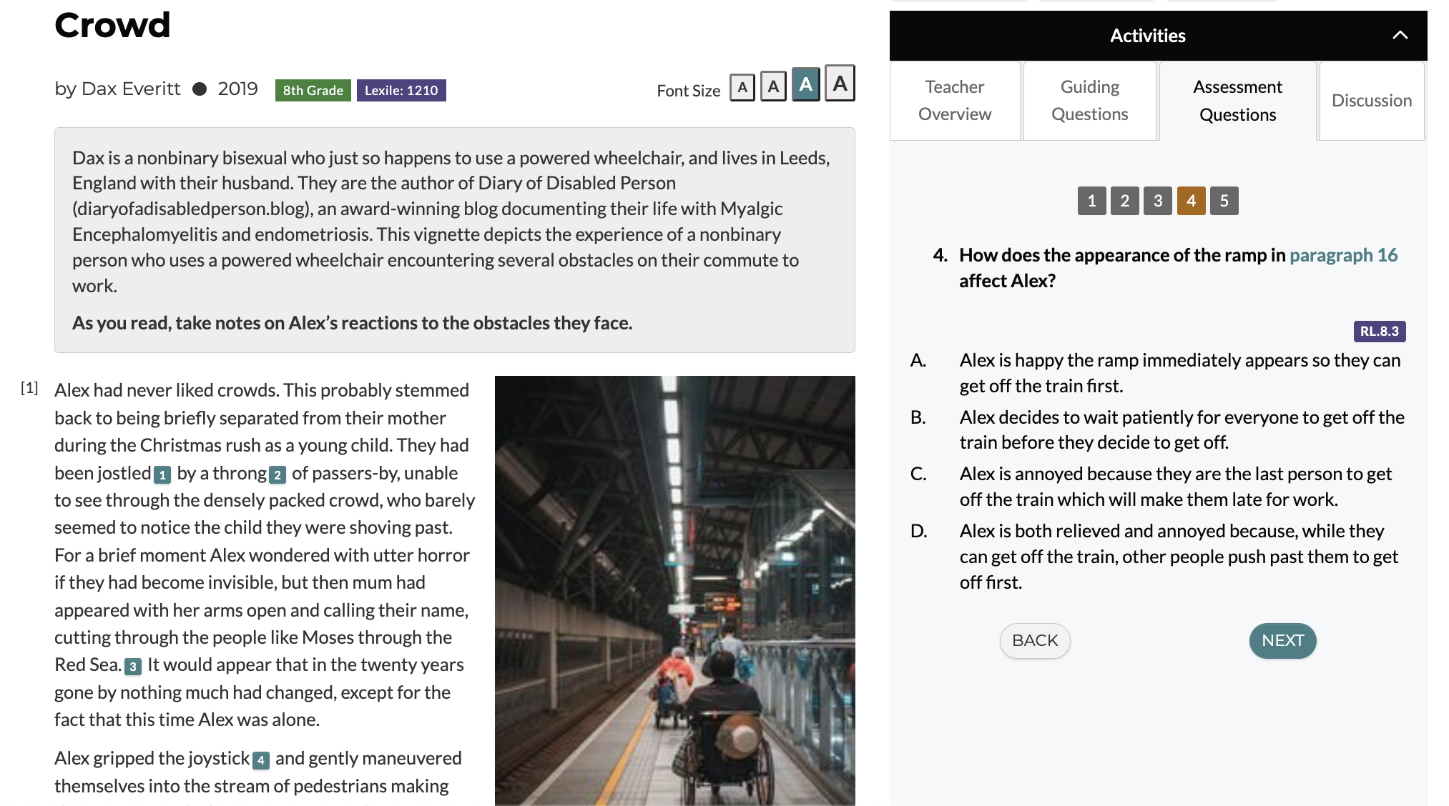Viewport: 1449px width, 806px height.
Task: Click the year 2019 text
Action: pos(237,89)
